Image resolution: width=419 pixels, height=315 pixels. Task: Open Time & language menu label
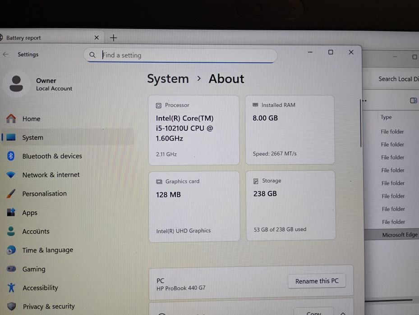coord(47,250)
